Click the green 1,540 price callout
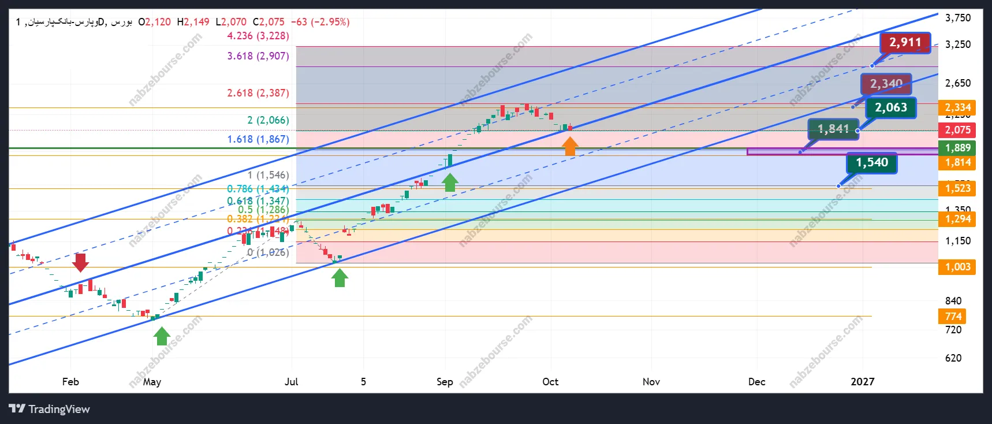 pos(872,163)
